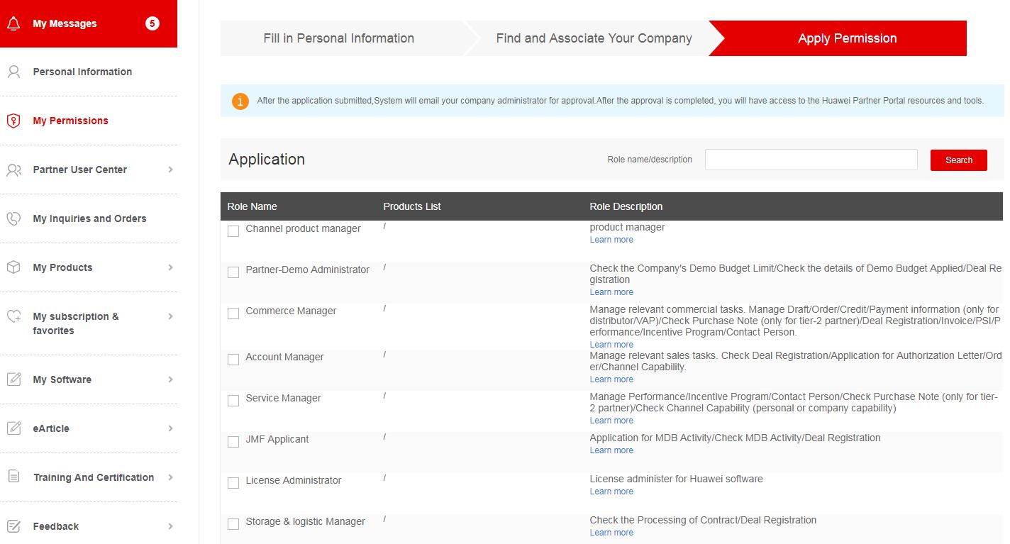This screenshot has width=1010, height=544.
Task: Click the heart icon for My subscription & favorites
Action: pyautogui.click(x=13, y=316)
